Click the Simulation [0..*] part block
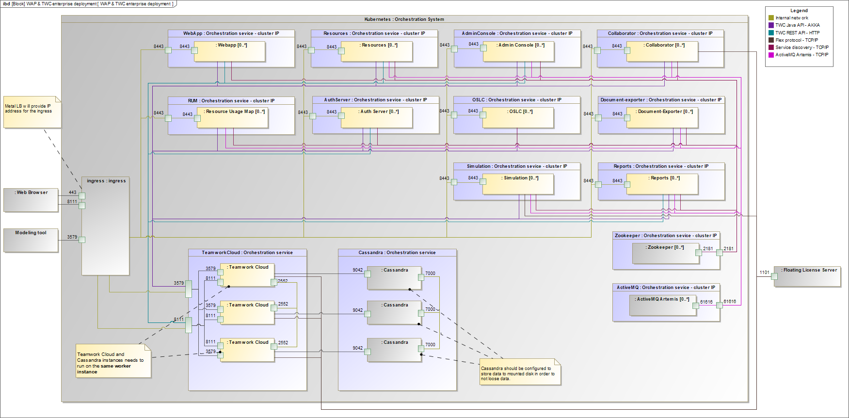The height and width of the screenshot is (418, 849). click(x=518, y=185)
